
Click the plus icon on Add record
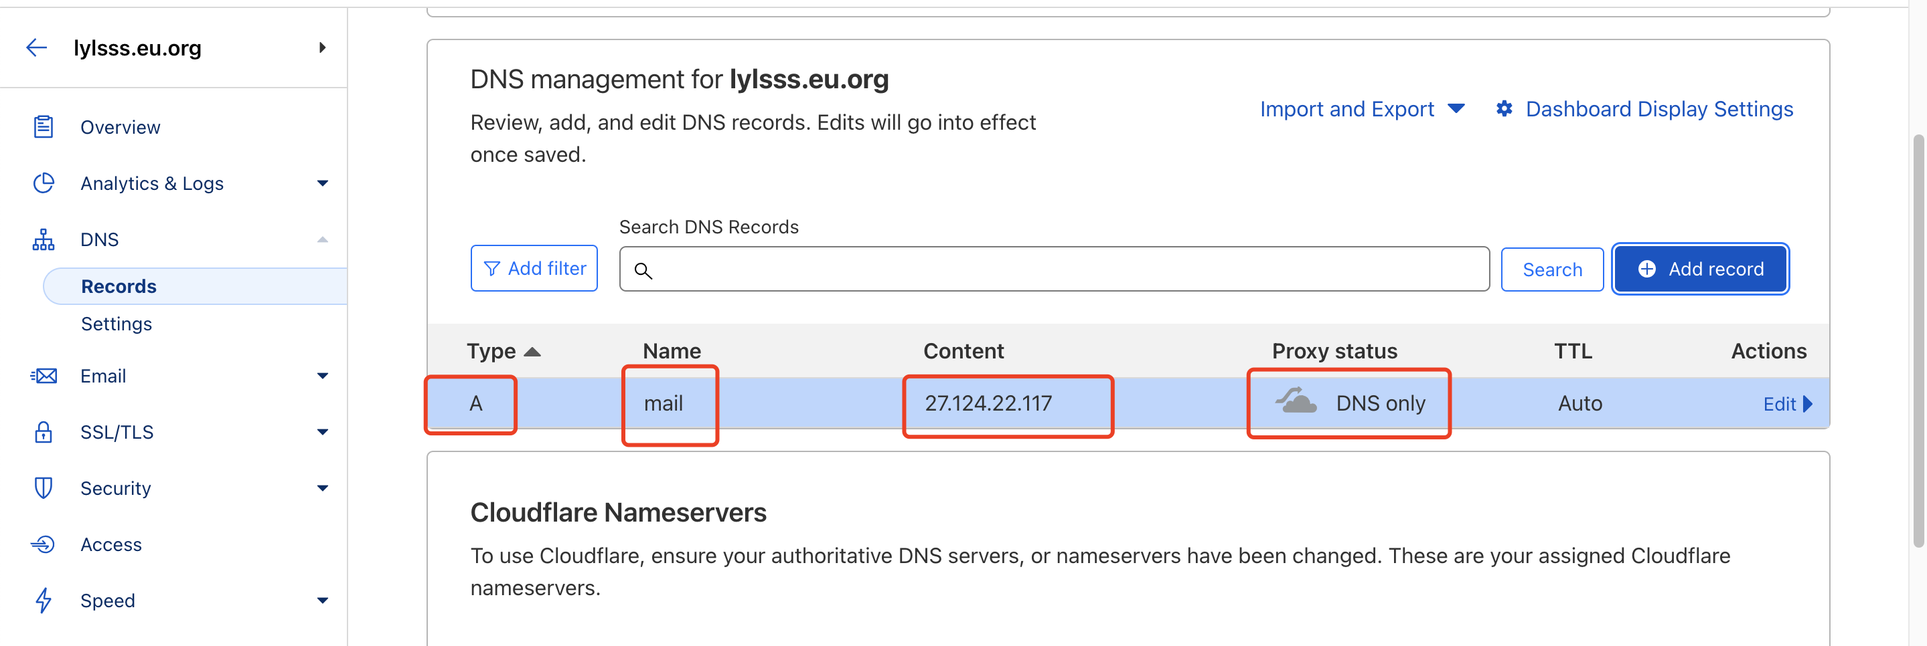coord(1646,269)
